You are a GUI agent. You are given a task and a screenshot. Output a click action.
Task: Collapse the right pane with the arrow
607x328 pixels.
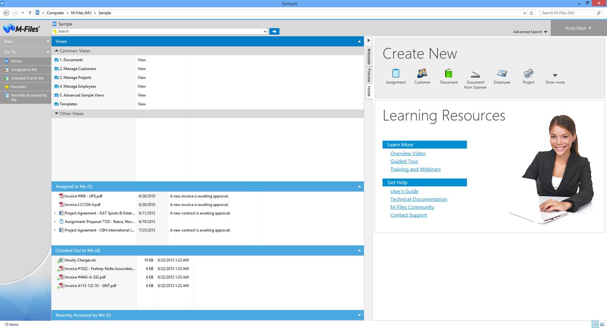(x=369, y=40)
